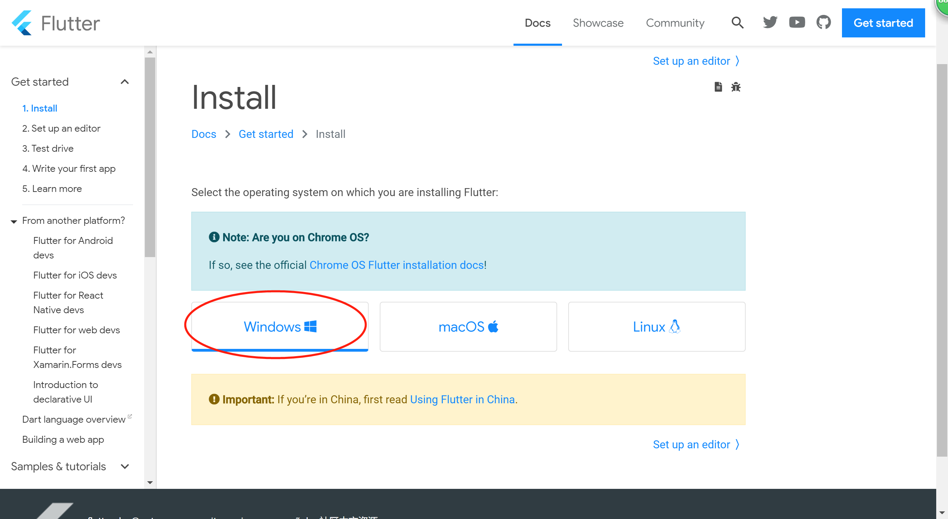
Task: Open the search magnifier icon
Action: 737,23
